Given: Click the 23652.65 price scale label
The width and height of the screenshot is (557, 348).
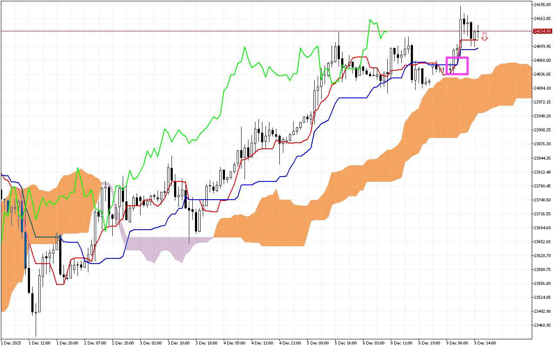Looking at the screenshot, I should pos(542,242).
